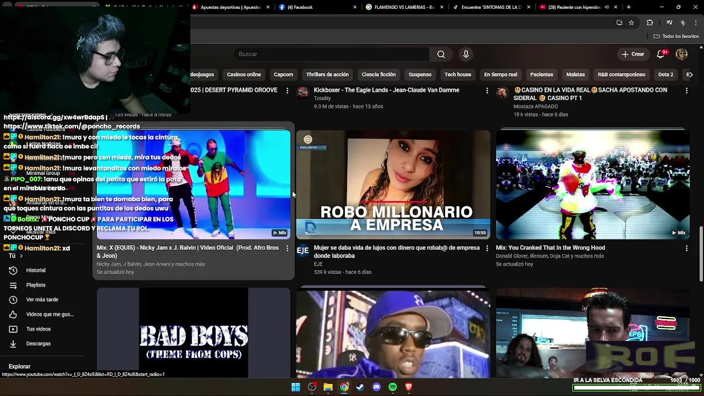Open the Chrome extensions puzzle icon

[650, 23]
